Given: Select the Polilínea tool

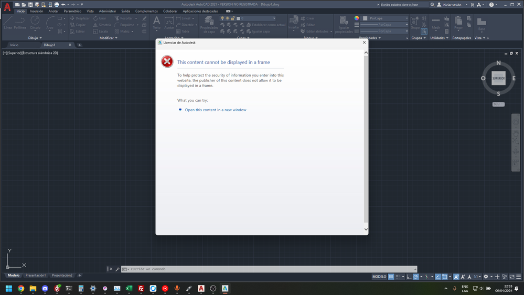Looking at the screenshot, I should (x=20, y=23).
